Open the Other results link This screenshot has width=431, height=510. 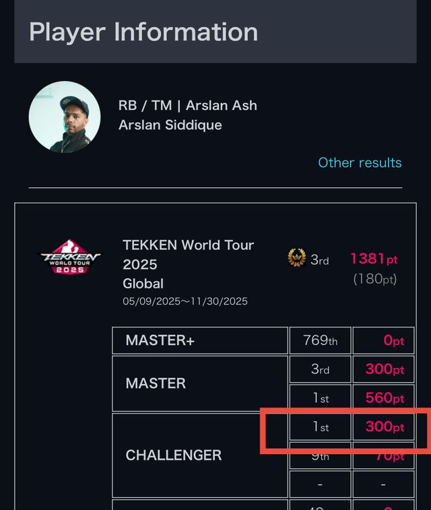click(x=360, y=162)
